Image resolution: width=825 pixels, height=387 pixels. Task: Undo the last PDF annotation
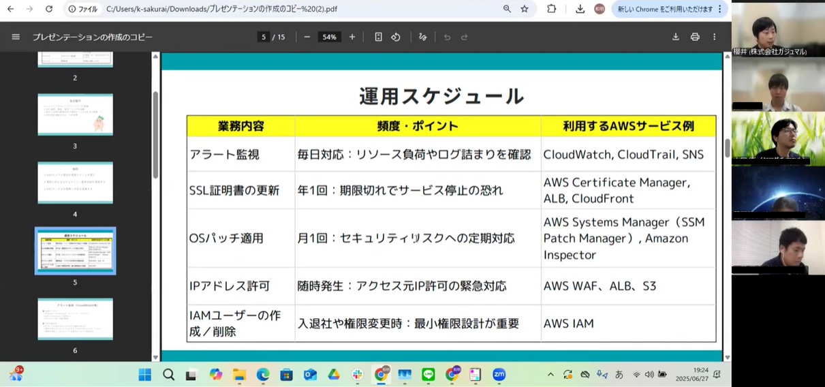pyautogui.click(x=447, y=37)
